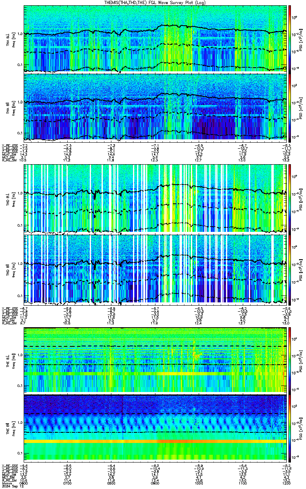This screenshot has width=306, height=489.
Task: Click the THD B⊥ spectrogram panel
Action: [x=155, y=198]
